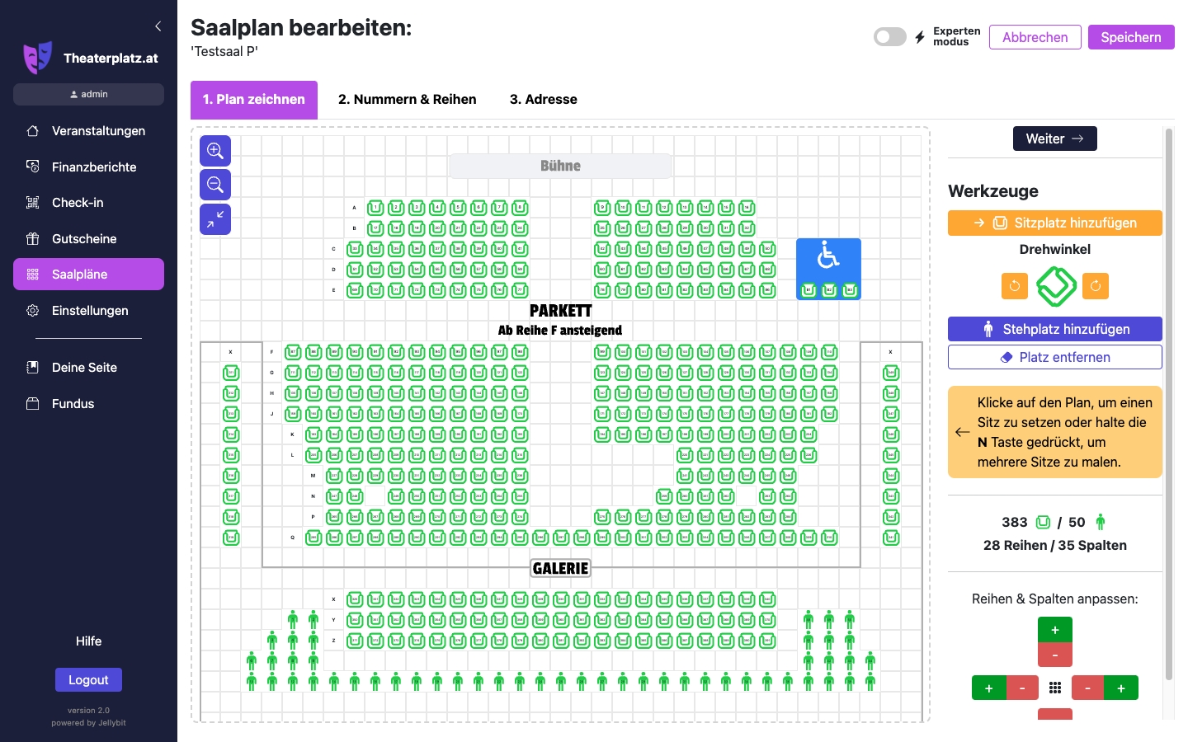Click the fit-to-view arrows icon
Screen dimensions: 1188x742
pyautogui.click(x=214, y=218)
